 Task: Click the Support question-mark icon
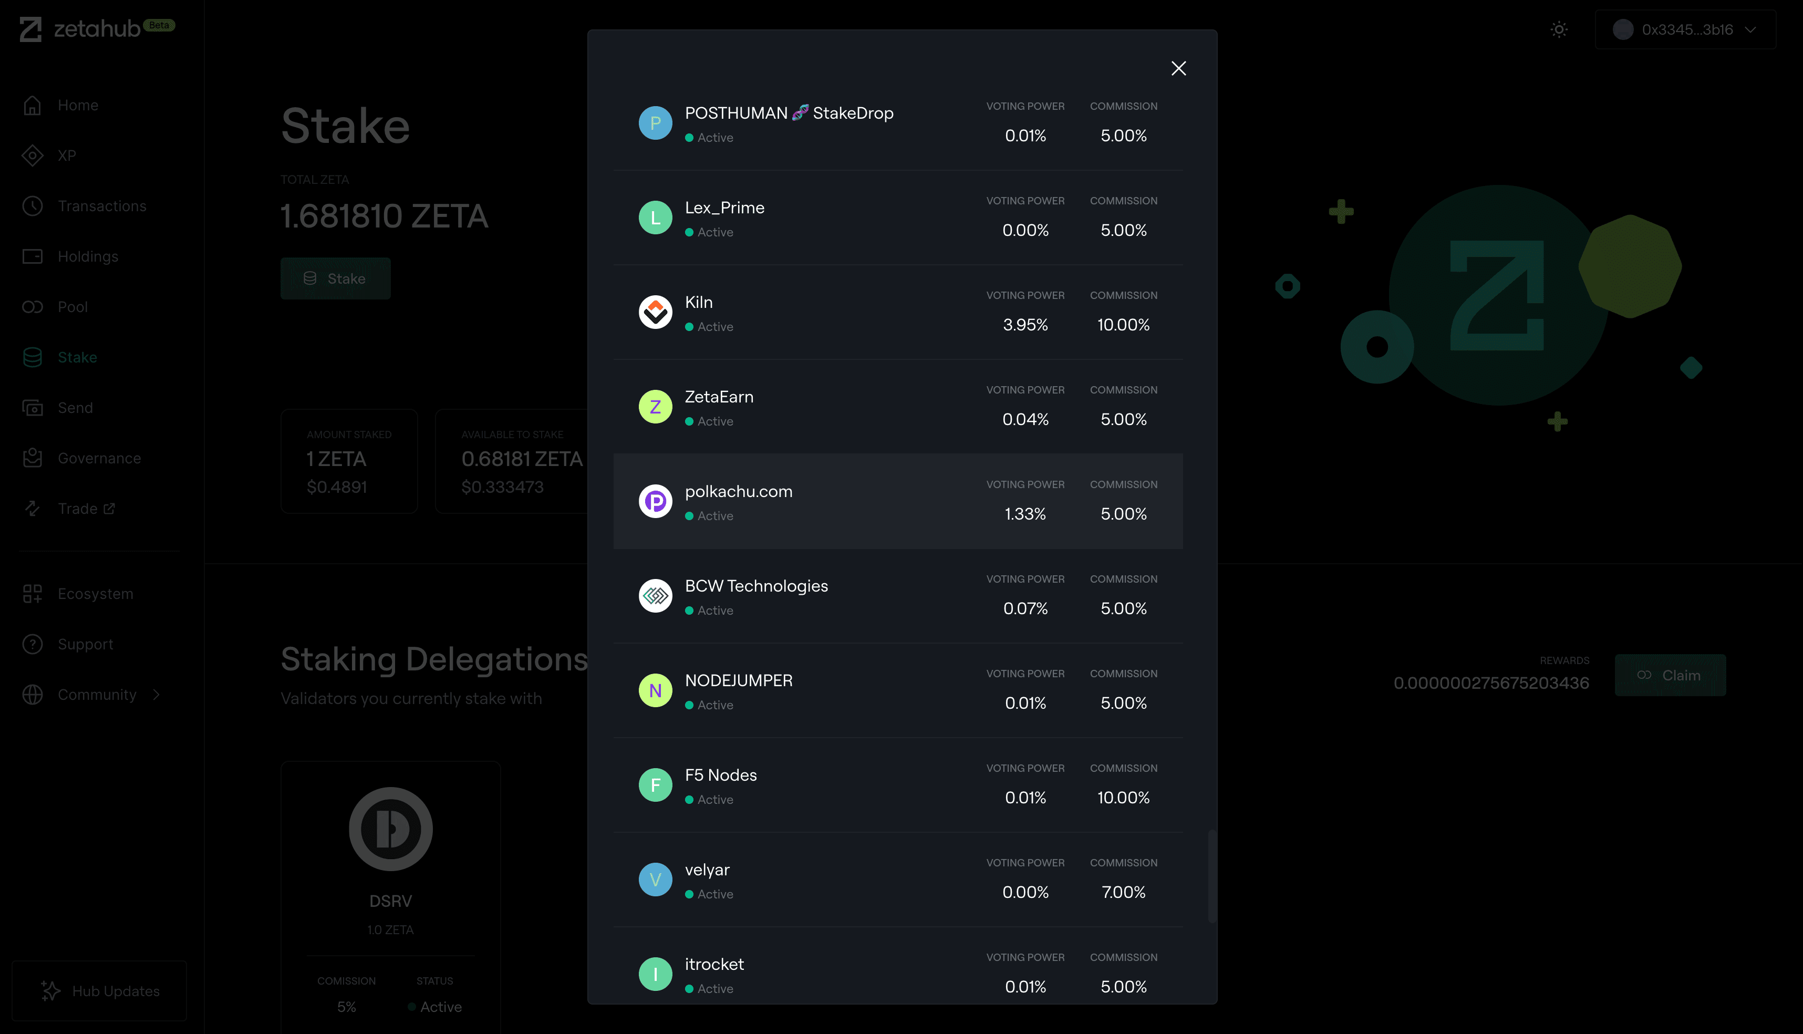(x=33, y=644)
